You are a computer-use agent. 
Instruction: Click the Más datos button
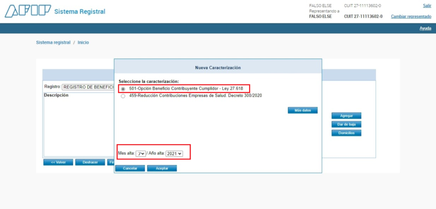click(x=303, y=110)
